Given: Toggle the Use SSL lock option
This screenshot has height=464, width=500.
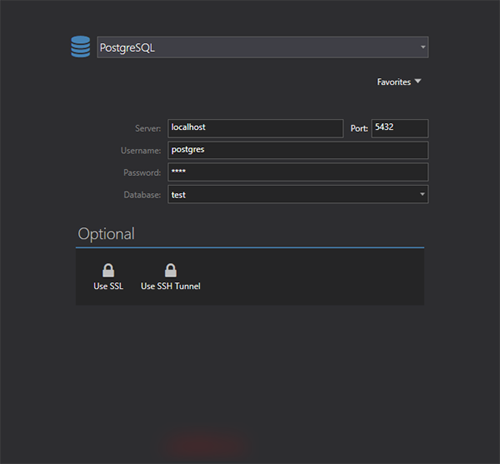Looking at the screenshot, I should (108, 277).
